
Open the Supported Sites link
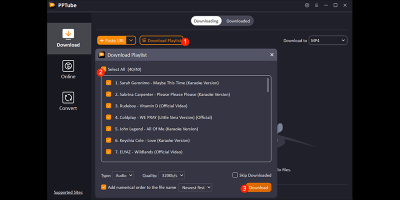(x=68, y=192)
